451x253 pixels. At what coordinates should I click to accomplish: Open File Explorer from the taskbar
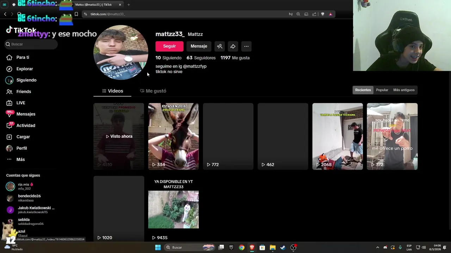pos(272,247)
